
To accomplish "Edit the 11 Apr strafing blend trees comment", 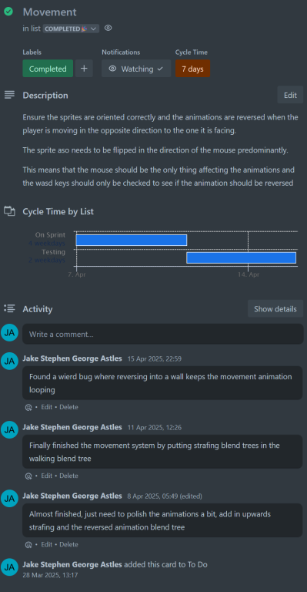I will pos(47,476).
